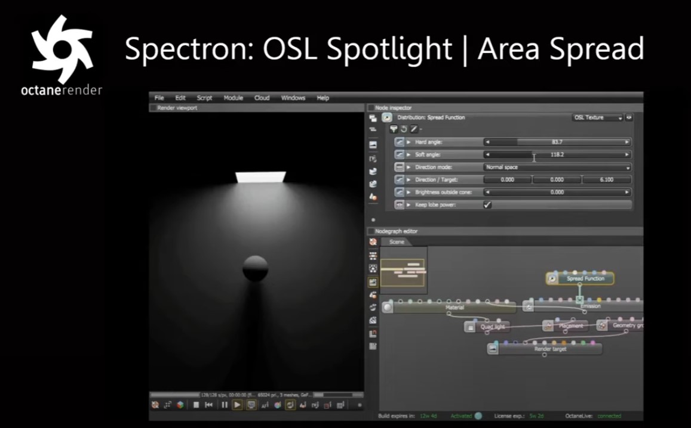Expand the Brightness outside cone row arrow
Image resolution: width=691 pixels, height=428 pixels.
point(409,192)
